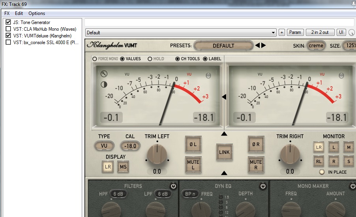Set monitor mode to RL swapped
356x217 pixels.
pos(319,161)
